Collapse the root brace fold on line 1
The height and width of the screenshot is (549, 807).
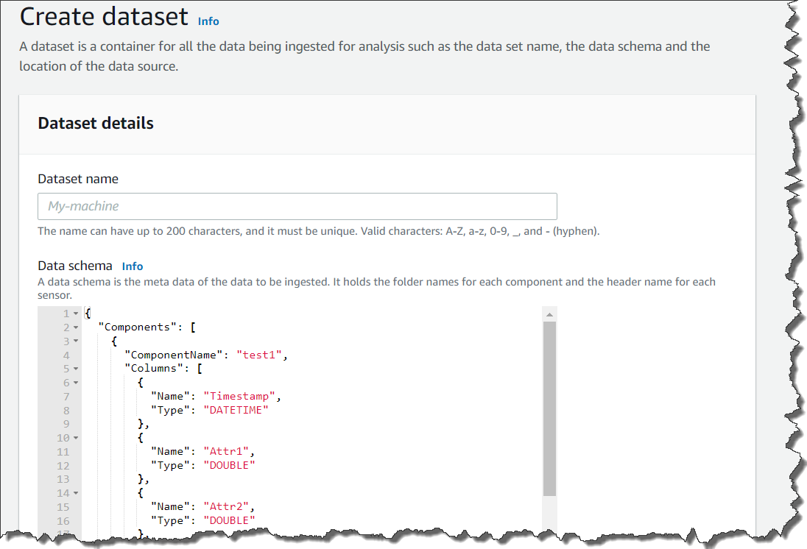[x=75, y=314]
